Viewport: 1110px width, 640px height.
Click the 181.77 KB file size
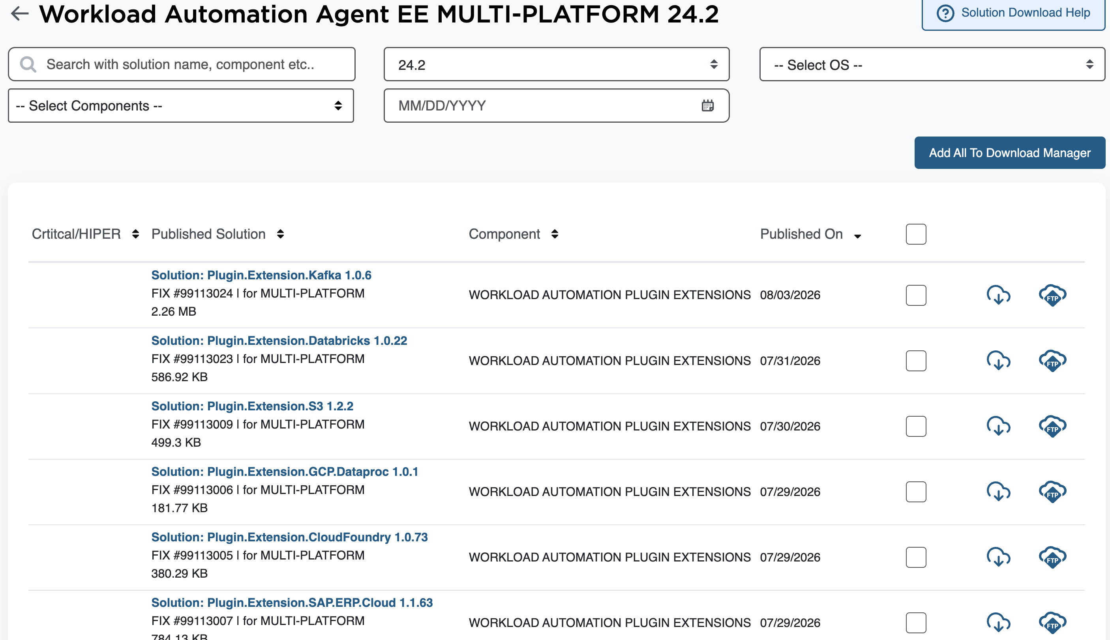point(179,508)
